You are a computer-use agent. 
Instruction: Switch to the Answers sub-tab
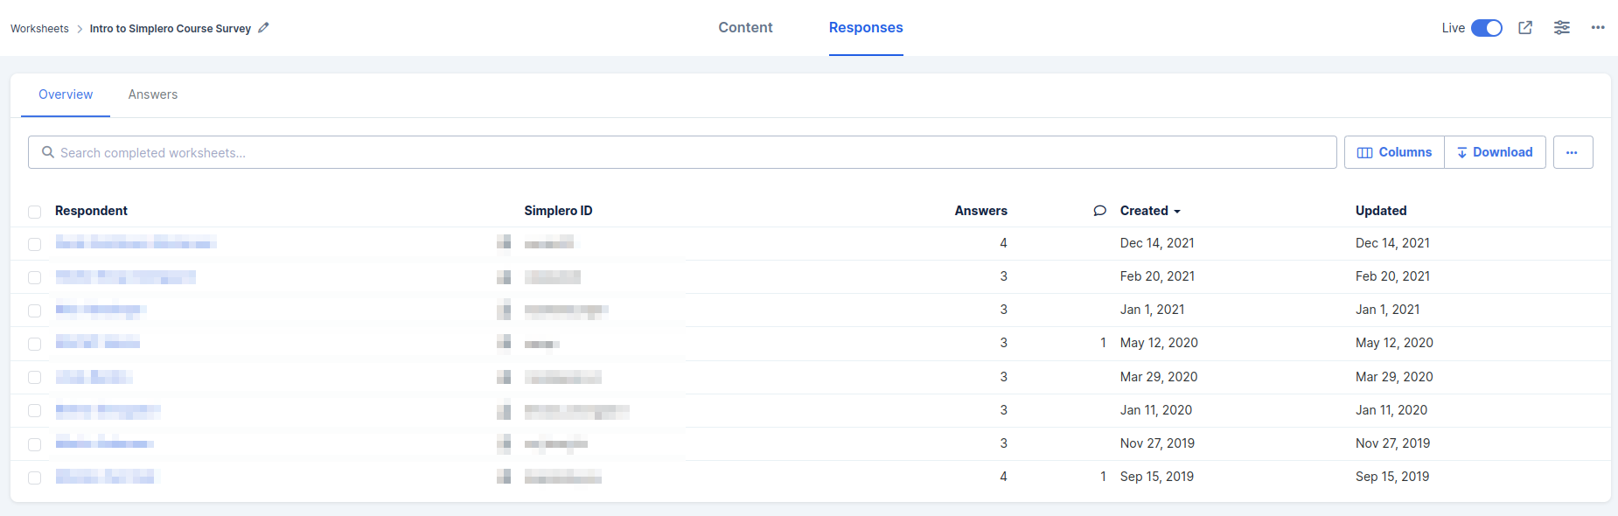(153, 94)
